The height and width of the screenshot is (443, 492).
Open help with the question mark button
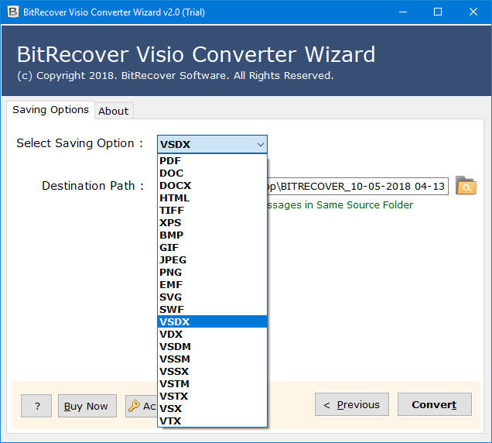[x=36, y=406]
